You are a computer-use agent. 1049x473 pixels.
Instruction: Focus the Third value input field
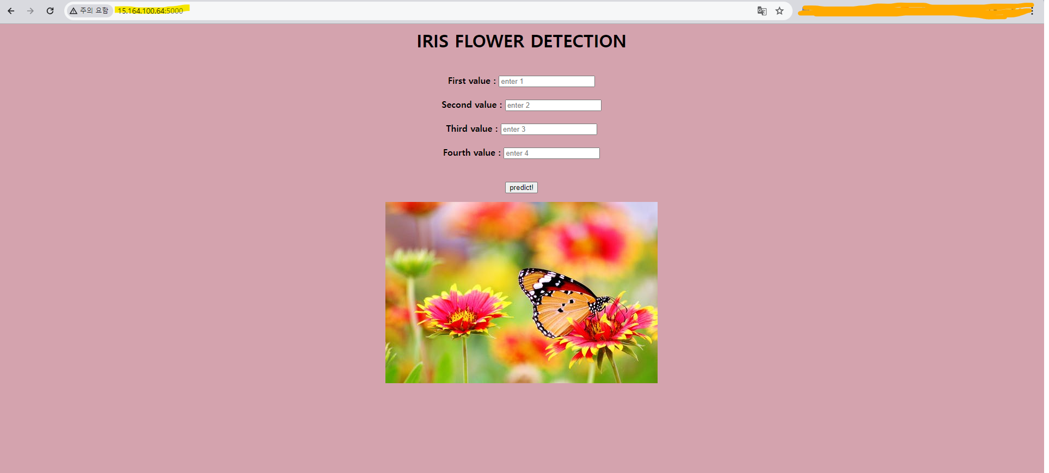click(x=549, y=129)
